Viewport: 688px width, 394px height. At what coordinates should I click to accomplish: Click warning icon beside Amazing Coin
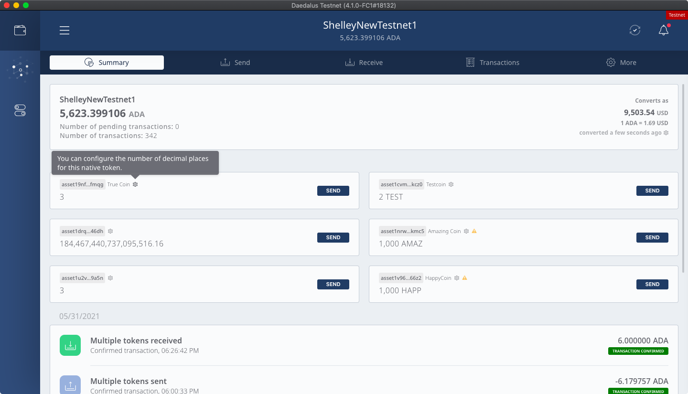tap(474, 231)
